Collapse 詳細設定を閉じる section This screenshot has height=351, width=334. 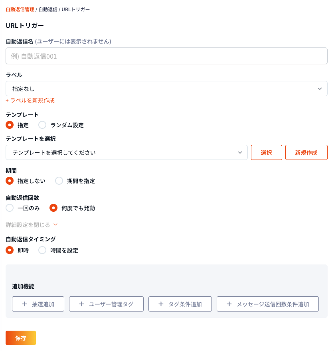[x=32, y=225]
